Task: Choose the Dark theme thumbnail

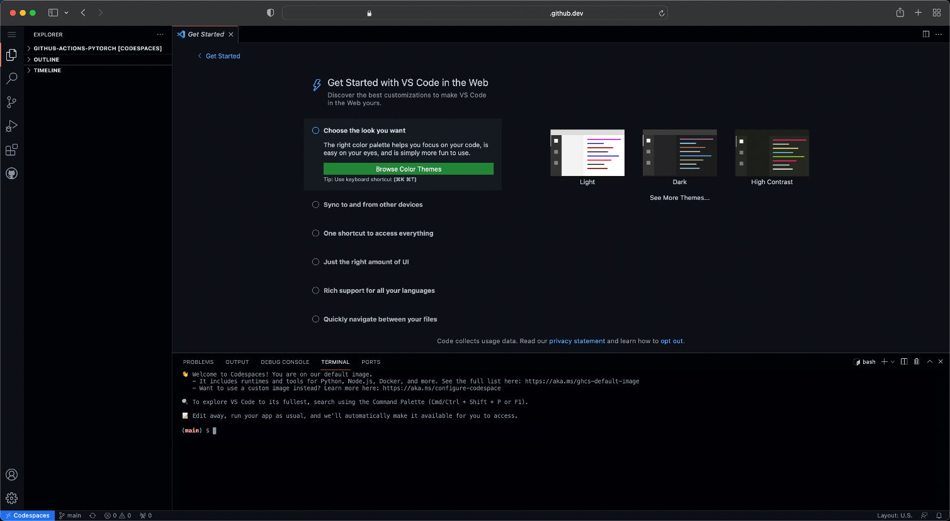Action: (680, 153)
